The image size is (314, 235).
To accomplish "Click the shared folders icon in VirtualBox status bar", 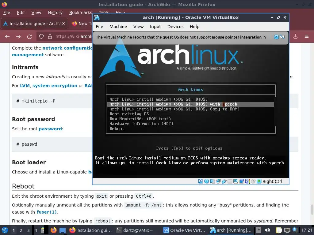I will pyautogui.click(x=230, y=181).
